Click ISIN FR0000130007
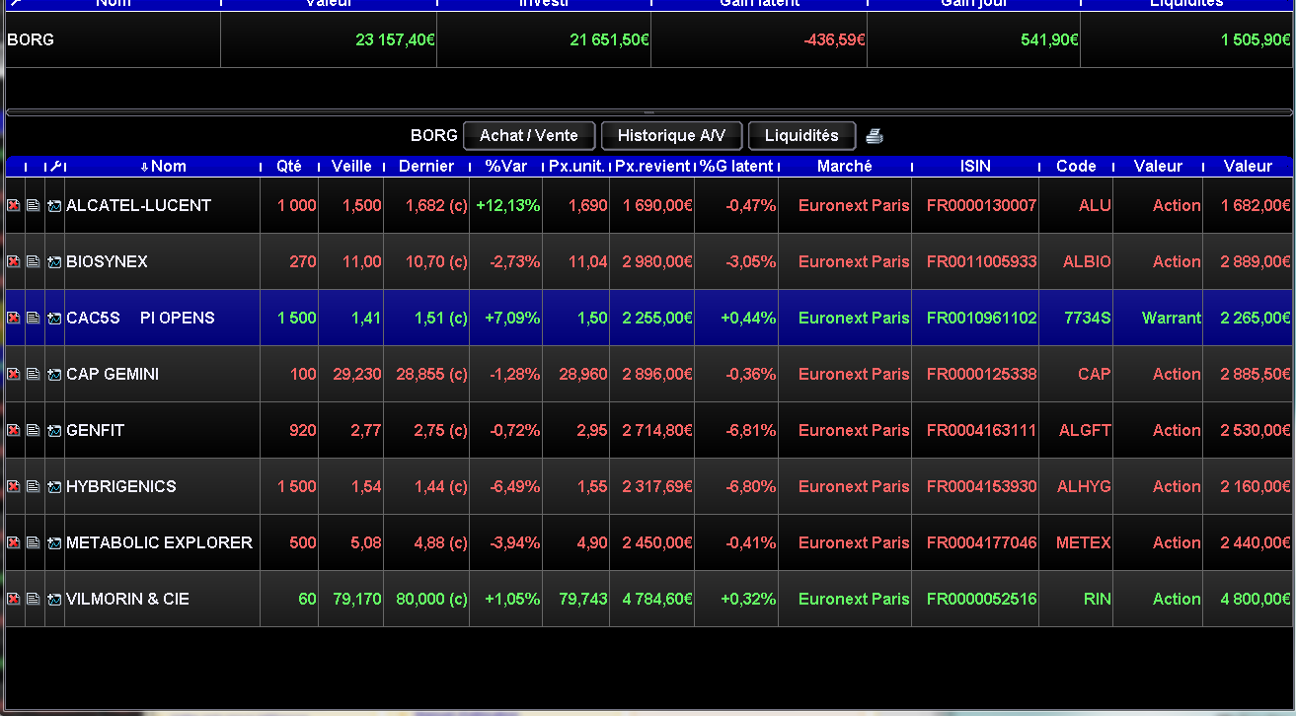The height and width of the screenshot is (716, 1296). 981,205
